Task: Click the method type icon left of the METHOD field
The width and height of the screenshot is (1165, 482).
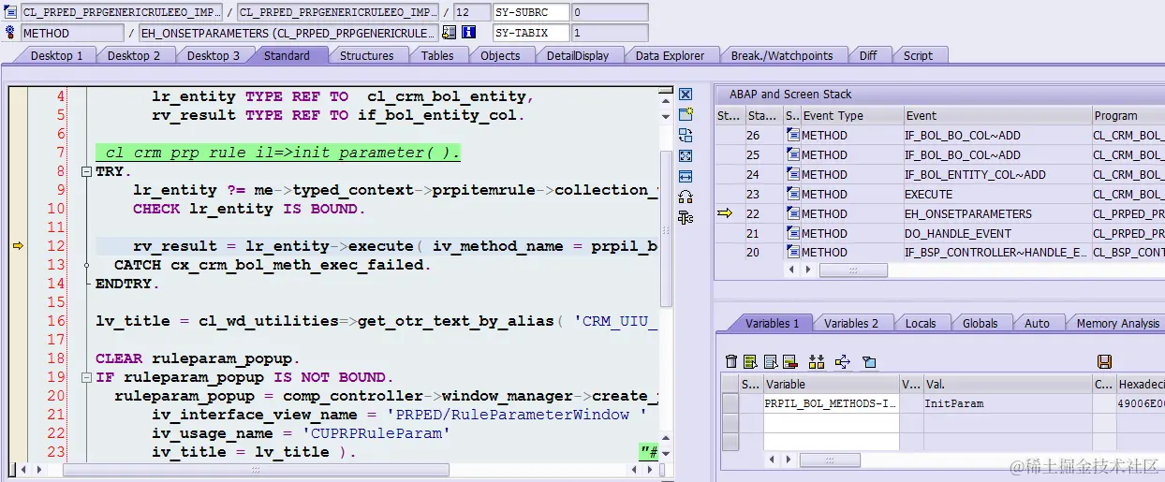Action: coord(10,32)
